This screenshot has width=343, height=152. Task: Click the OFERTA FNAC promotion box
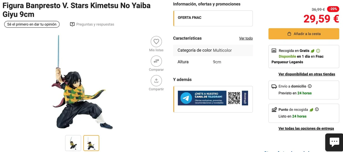pyautogui.click(x=213, y=19)
